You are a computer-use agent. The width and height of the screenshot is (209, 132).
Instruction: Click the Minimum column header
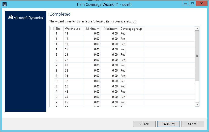(x=92, y=29)
